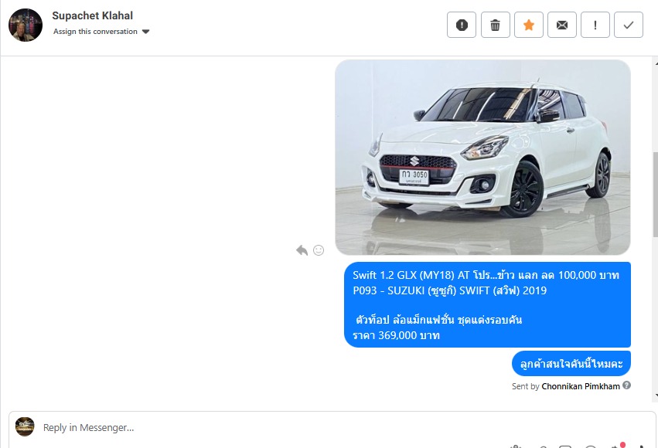Open sender name Chonnikan Pimkham
This screenshot has height=448, width=658.
581,386
